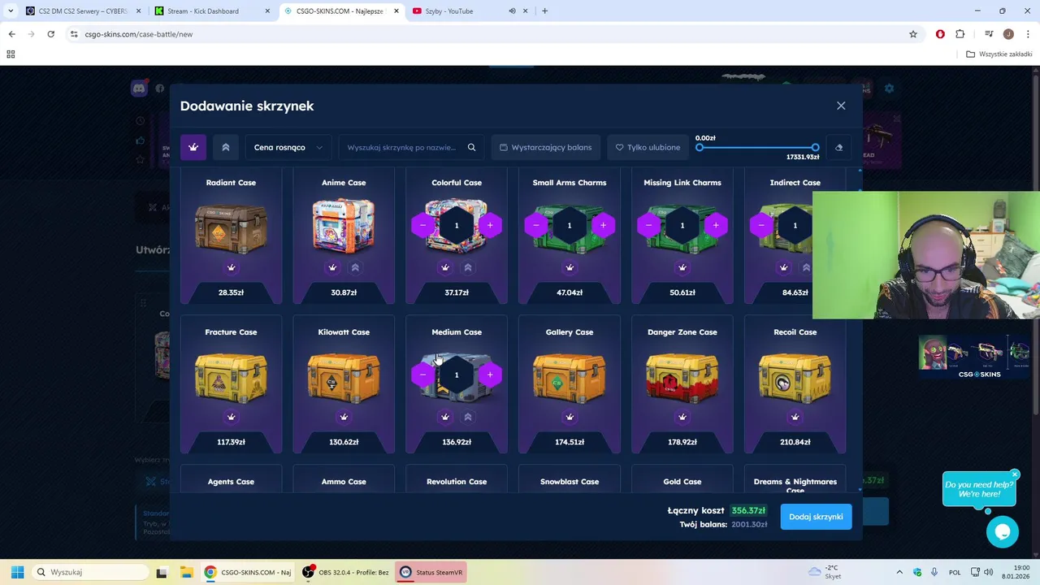Open the Cena rosnąco sort dropdown
The image size is (1040, 585).
[x=288, y=147]
